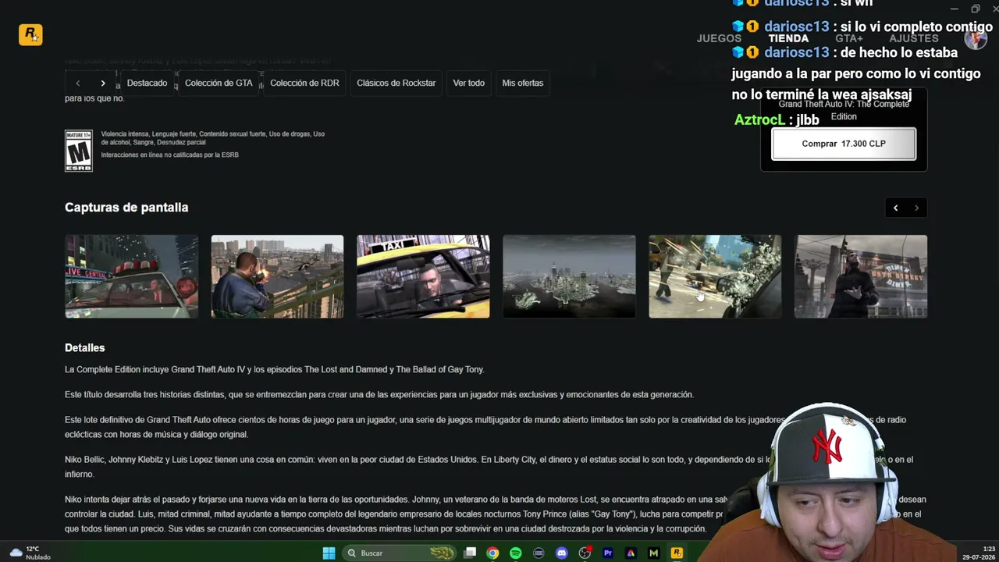999x562 pixels.
Task: Click the chat username AztrocL
Action: tap(759, 120)
